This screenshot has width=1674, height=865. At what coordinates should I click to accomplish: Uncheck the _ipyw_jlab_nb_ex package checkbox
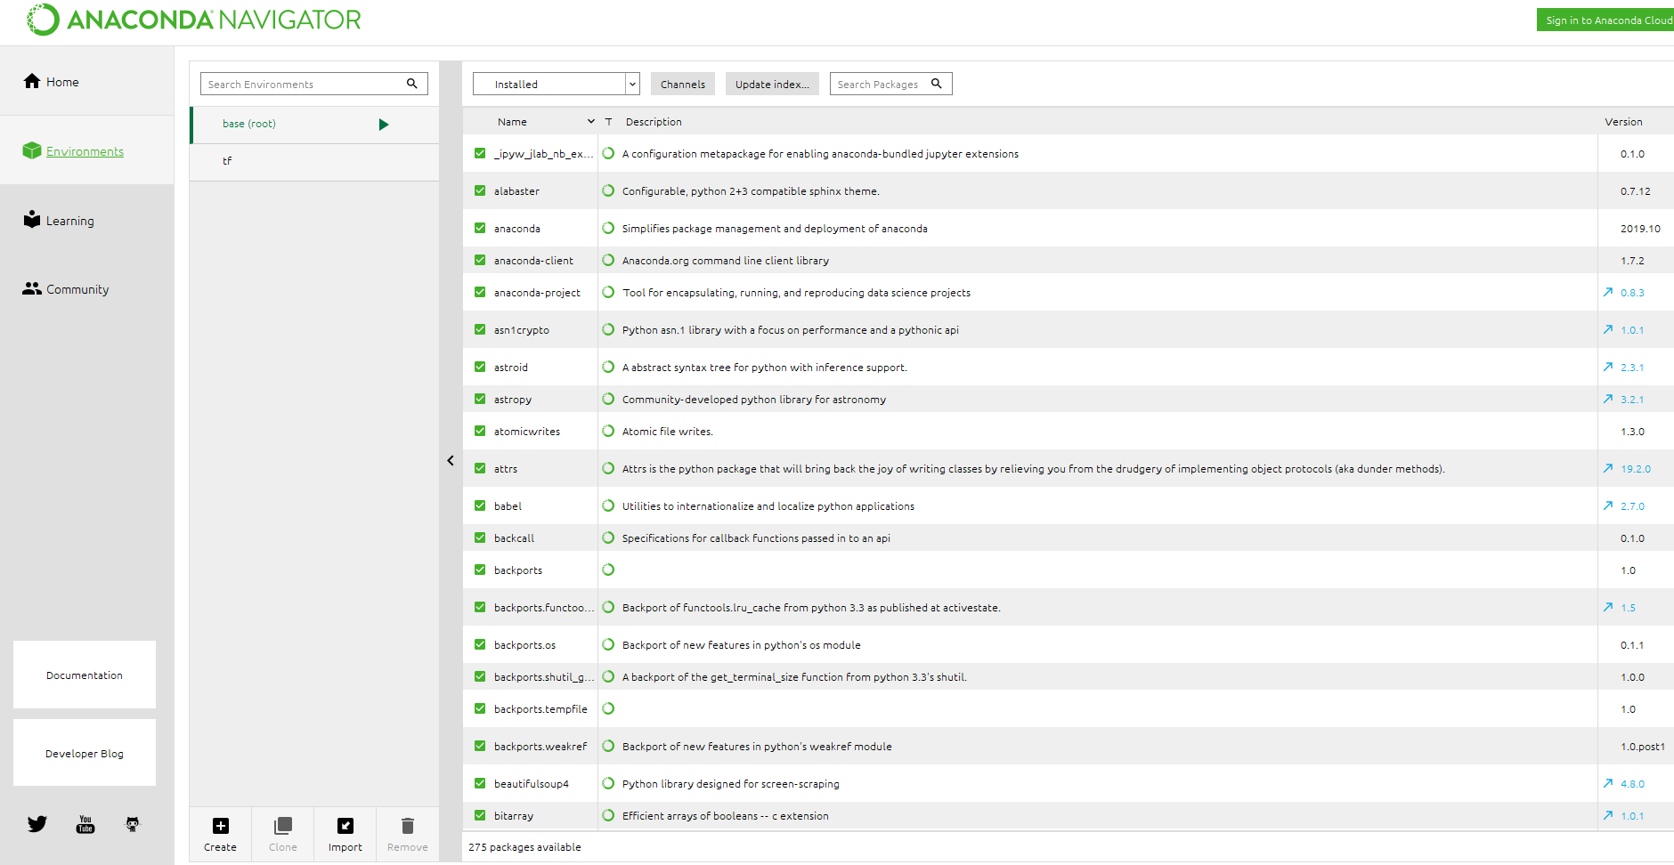click(x=480, y=153)
